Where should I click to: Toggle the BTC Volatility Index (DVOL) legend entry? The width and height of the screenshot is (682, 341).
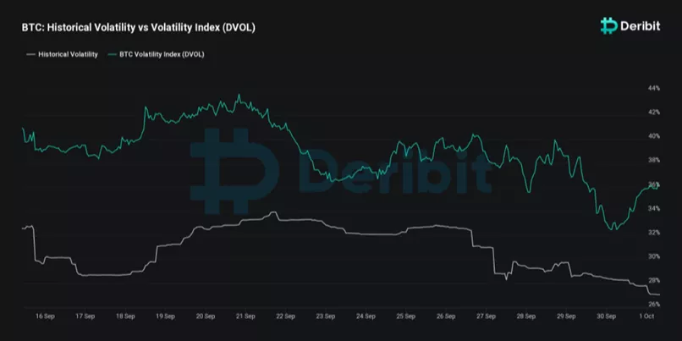click(168, 54)
